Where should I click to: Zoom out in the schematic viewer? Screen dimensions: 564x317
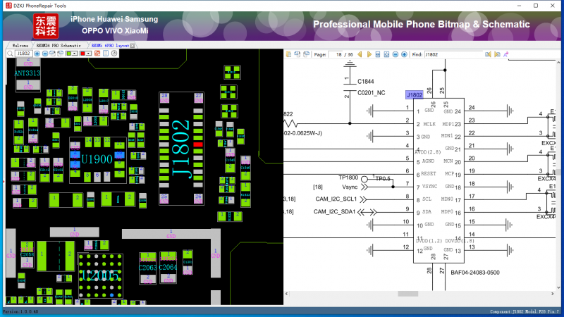coord(395,54)
